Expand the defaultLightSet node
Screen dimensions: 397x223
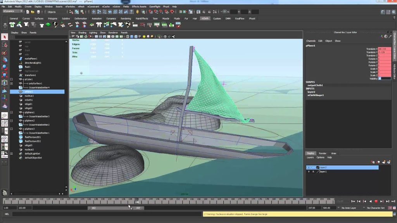[11, 154]
